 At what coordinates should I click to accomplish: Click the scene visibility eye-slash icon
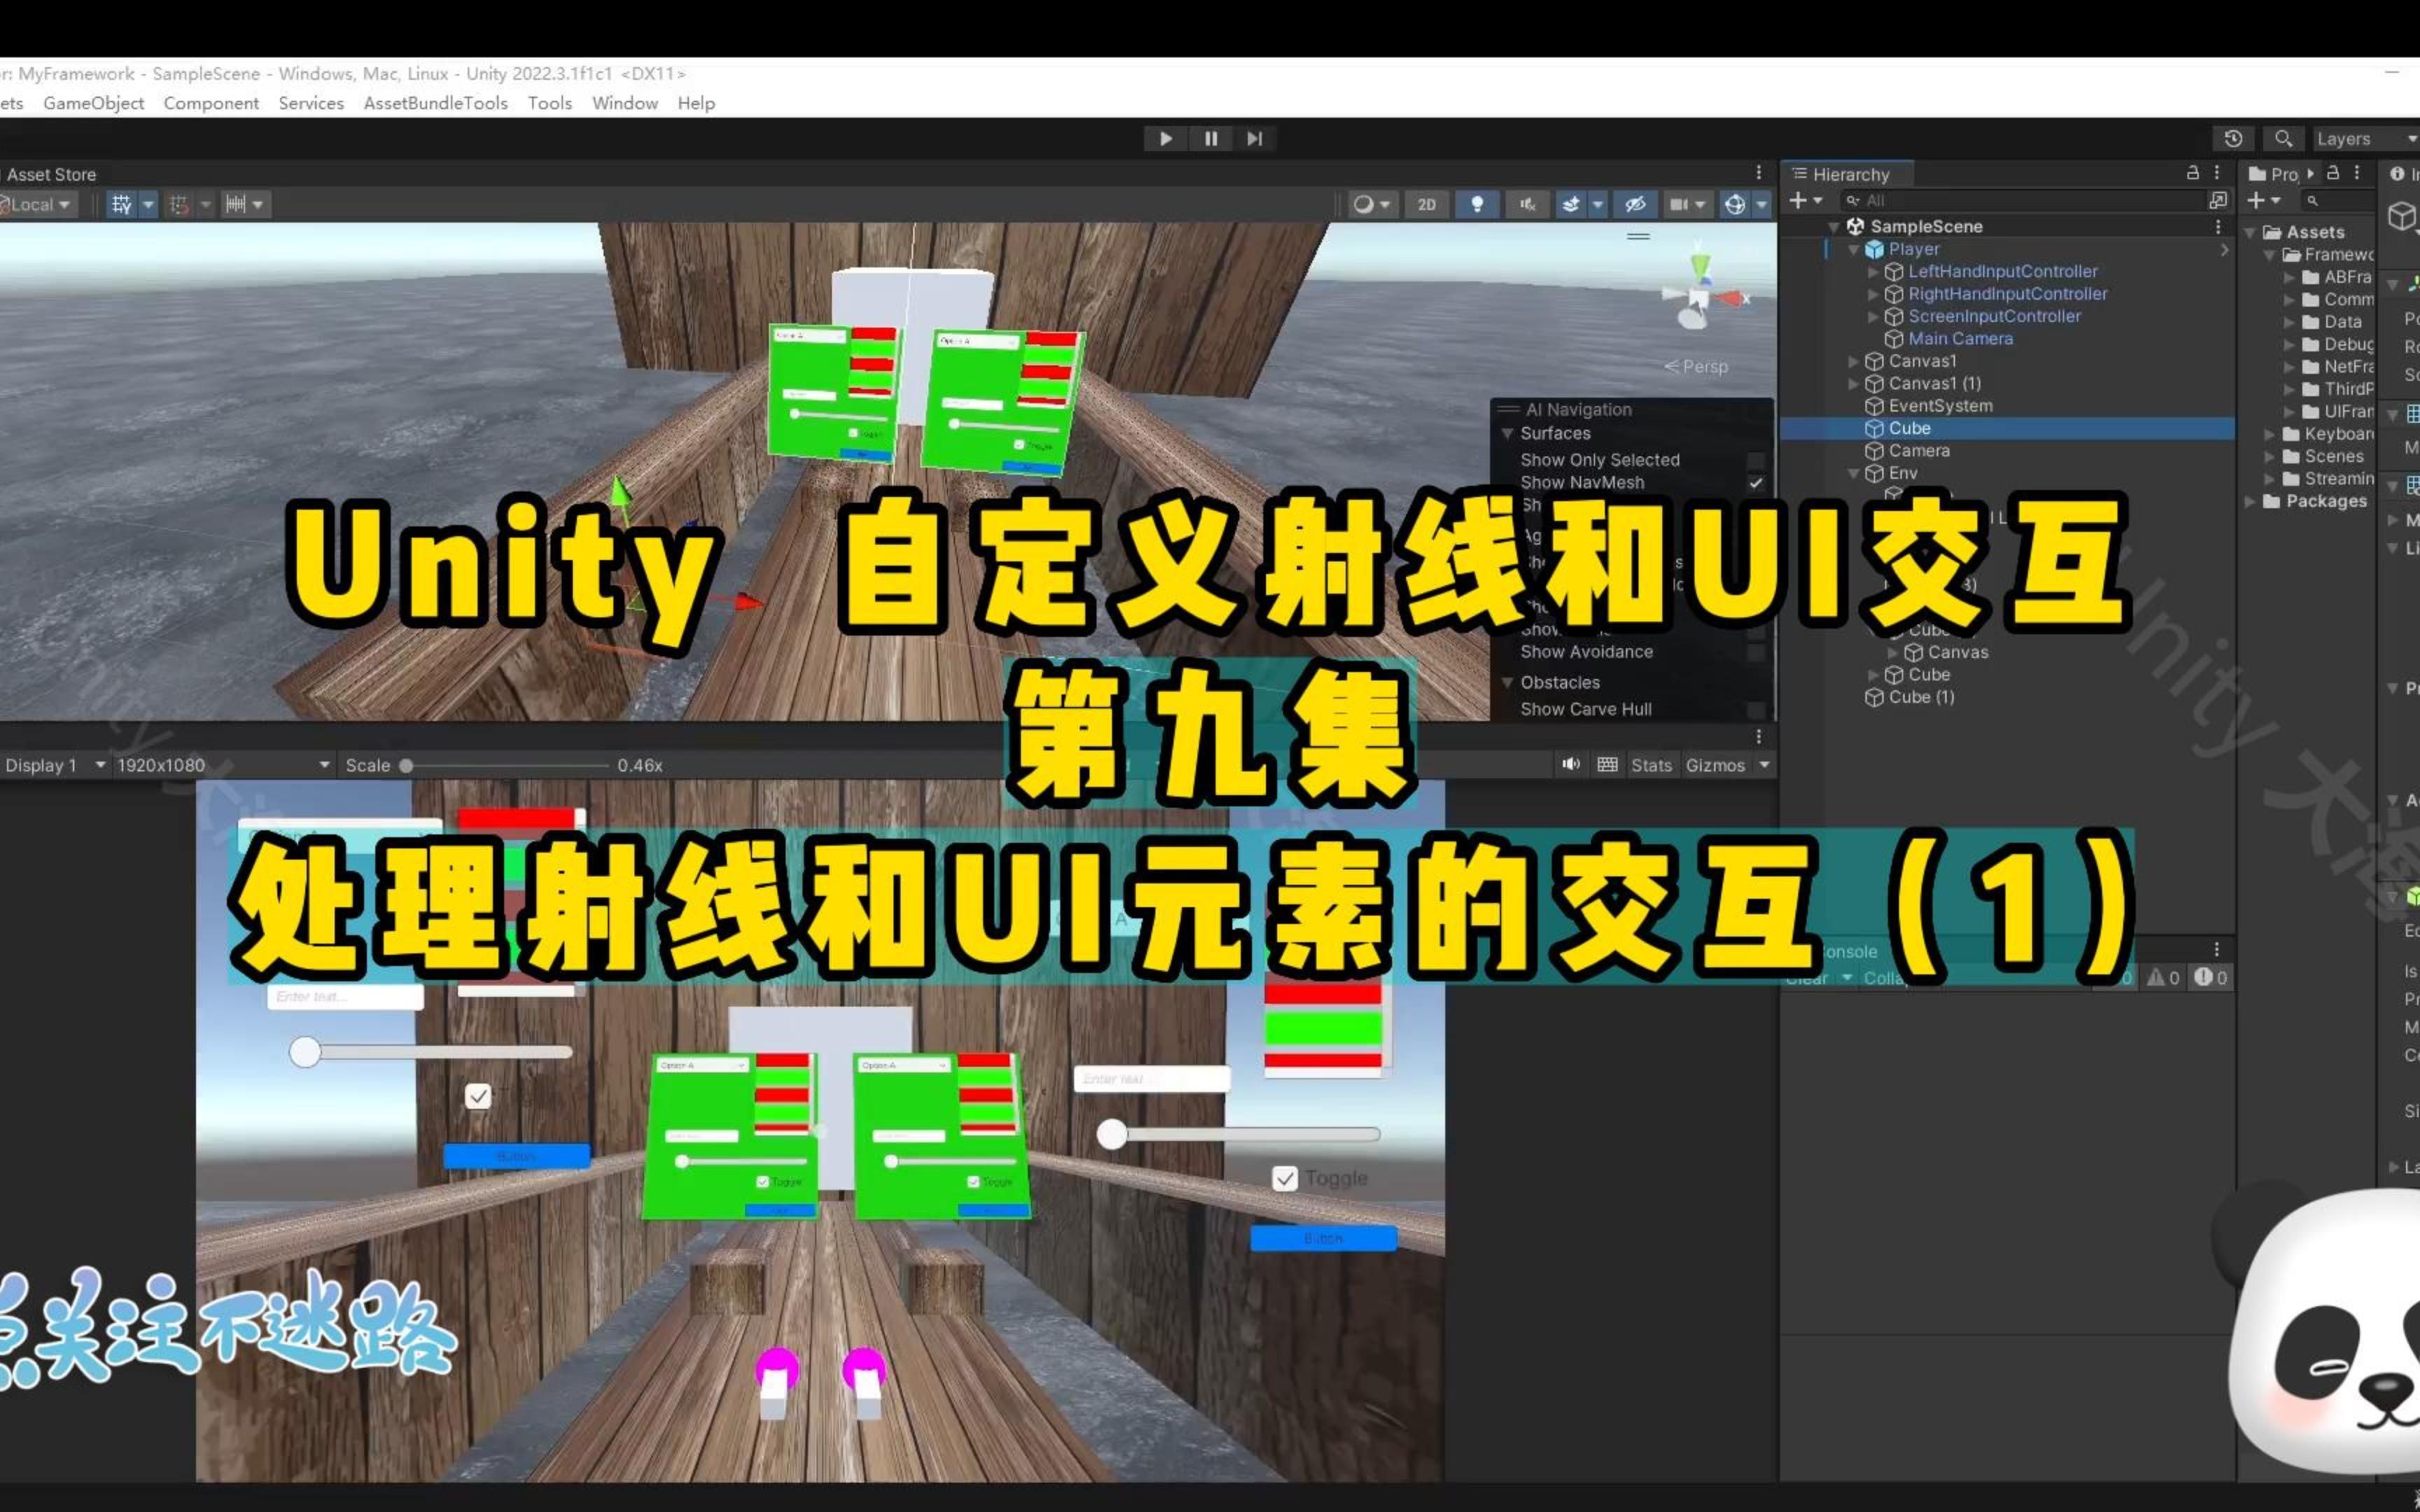pos(1637,204)
